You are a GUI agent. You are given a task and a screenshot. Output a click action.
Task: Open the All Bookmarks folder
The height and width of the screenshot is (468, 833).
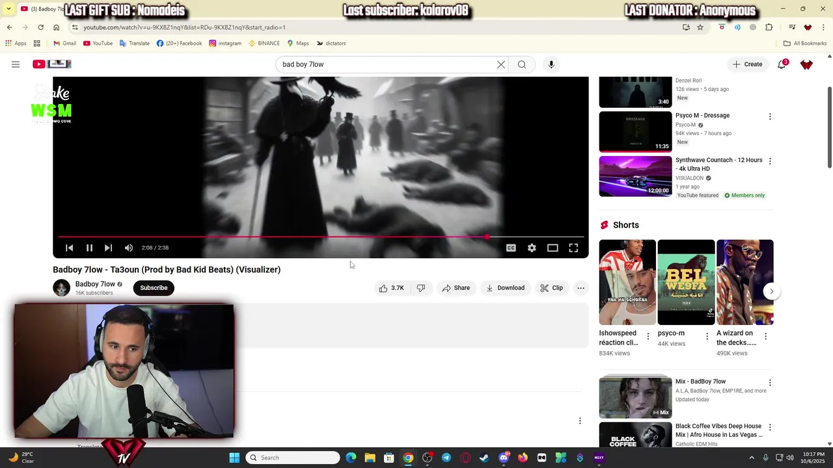click(805, 44)
